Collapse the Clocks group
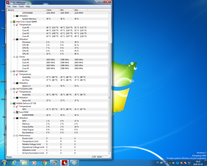This screenshot has height=166, width=207. [x=14, y=57]
